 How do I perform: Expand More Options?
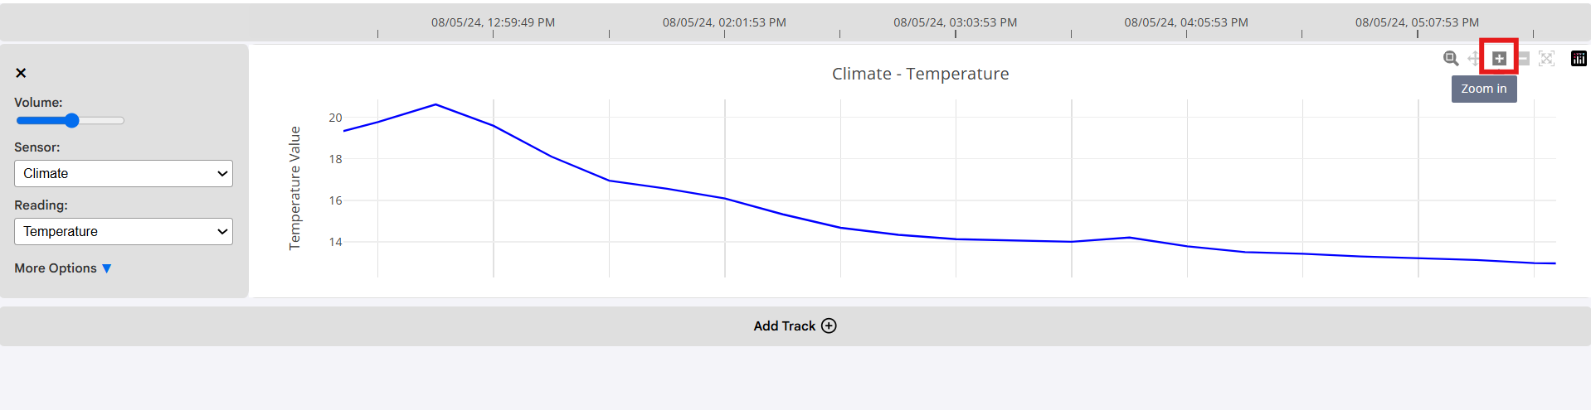63,268
